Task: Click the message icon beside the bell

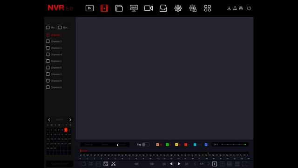Action: pos(241,8)
